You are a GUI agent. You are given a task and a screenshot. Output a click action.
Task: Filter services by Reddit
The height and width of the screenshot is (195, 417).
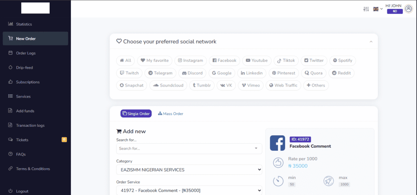tap(342, 73)
